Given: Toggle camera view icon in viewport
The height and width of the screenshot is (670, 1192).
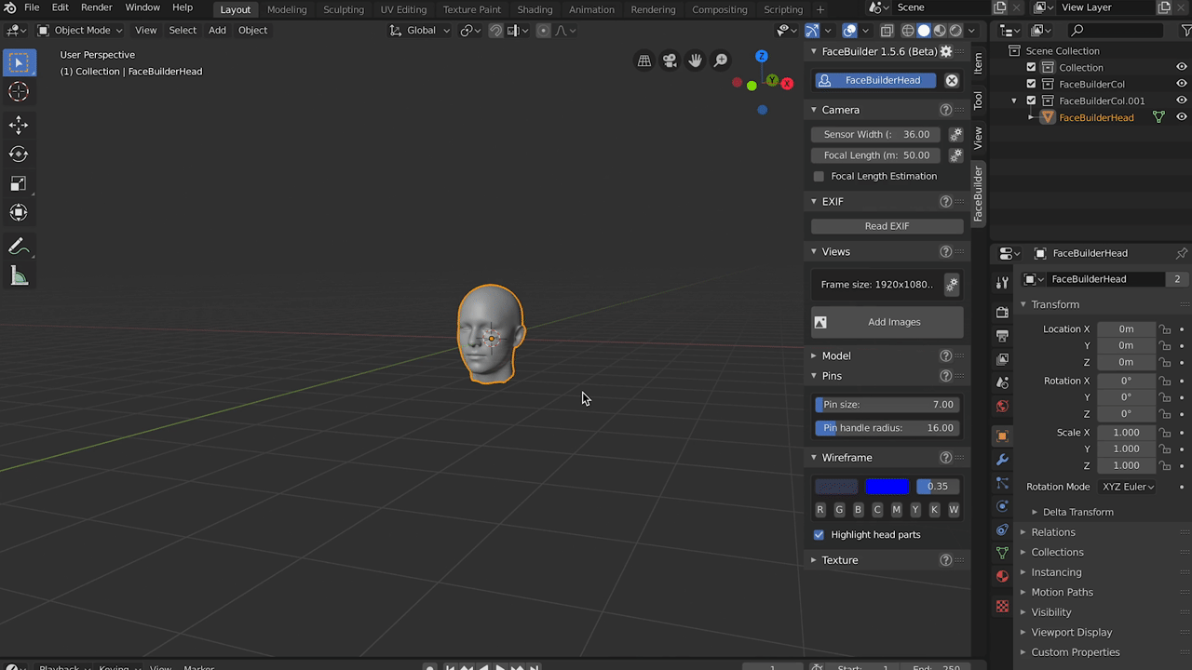Looking at the screenshot, I should (670, 60).
